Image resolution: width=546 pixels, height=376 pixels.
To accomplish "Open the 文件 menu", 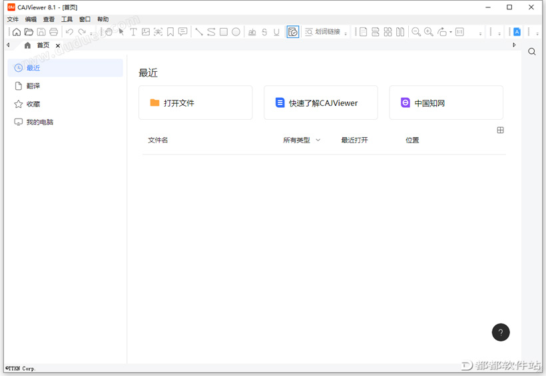I will point(13,19).
